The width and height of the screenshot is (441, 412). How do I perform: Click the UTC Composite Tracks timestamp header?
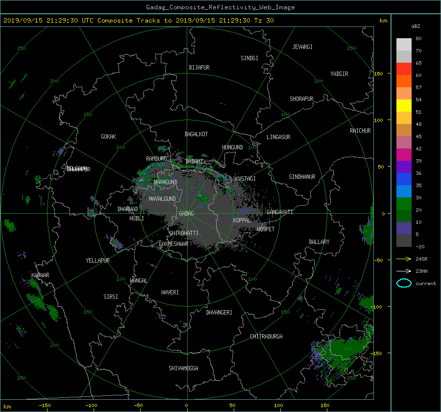pos(138,21)
